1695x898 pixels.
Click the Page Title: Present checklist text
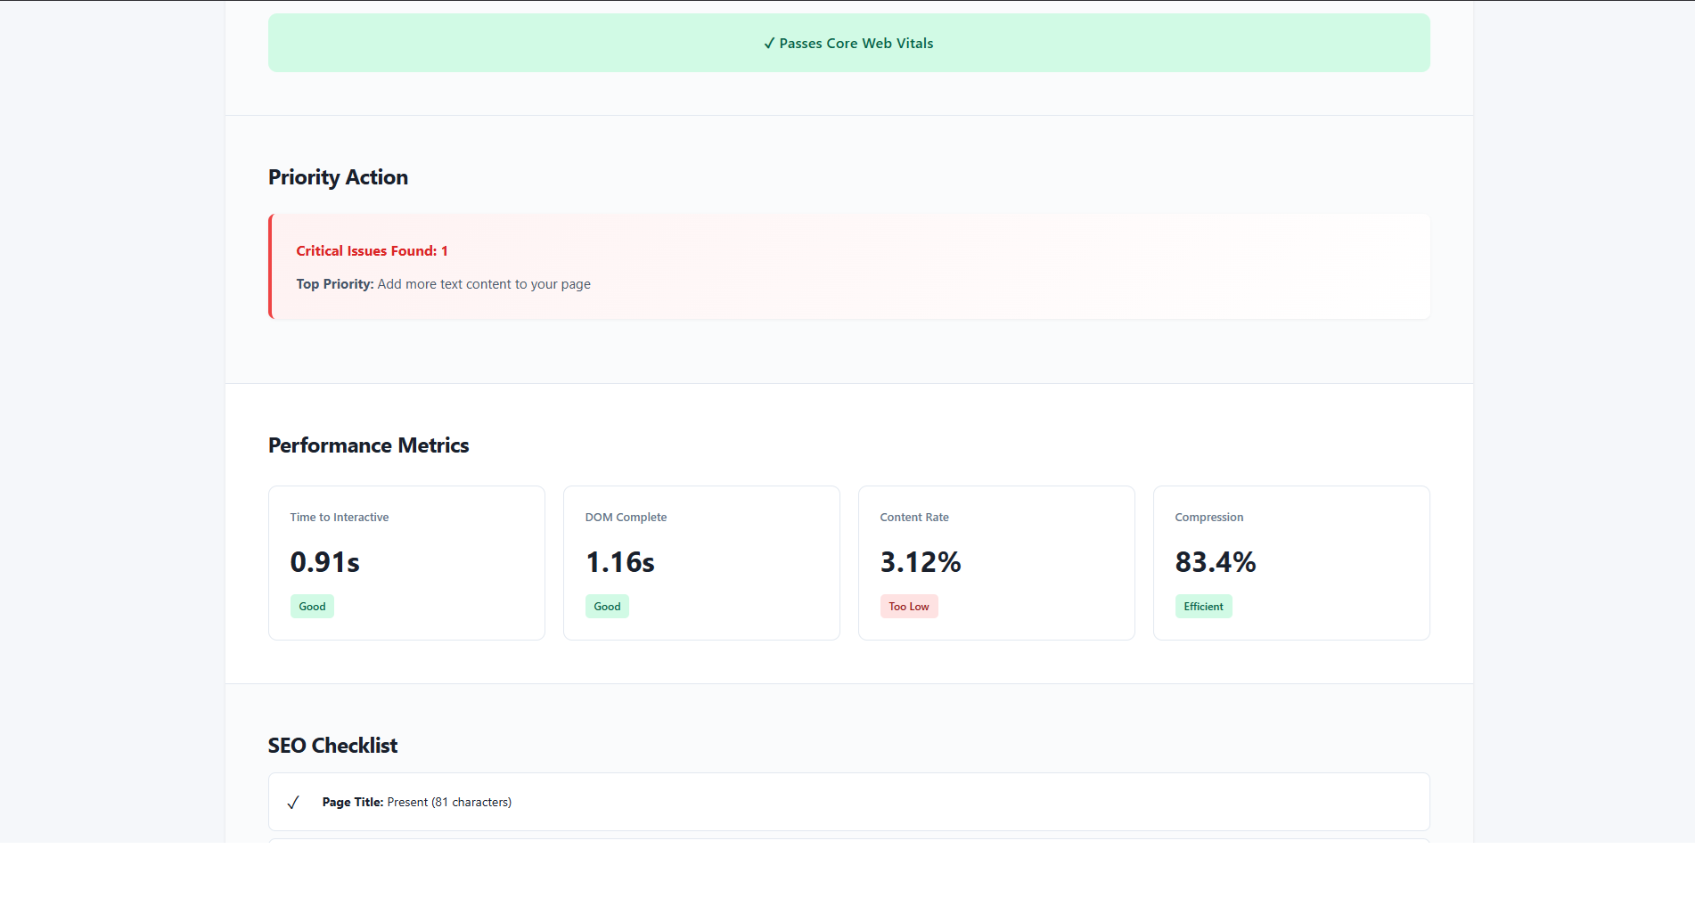click(416, 803)
